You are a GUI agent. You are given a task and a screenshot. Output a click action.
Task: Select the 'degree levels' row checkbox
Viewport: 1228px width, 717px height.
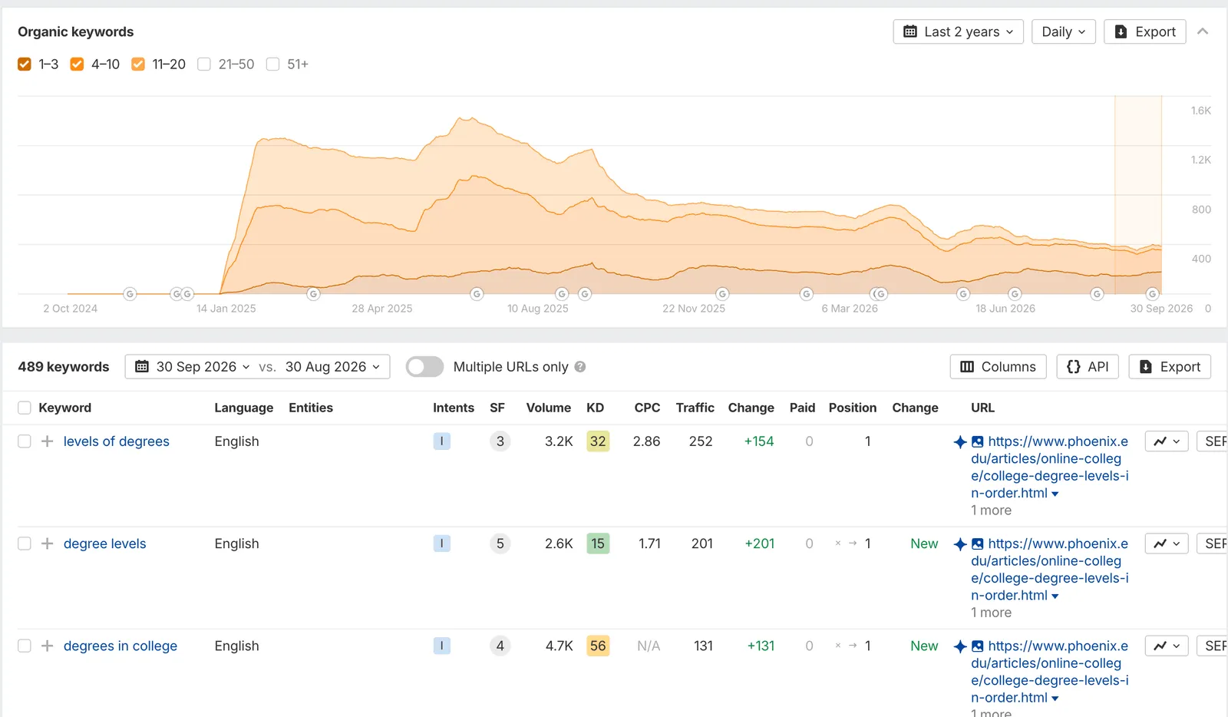25,544
